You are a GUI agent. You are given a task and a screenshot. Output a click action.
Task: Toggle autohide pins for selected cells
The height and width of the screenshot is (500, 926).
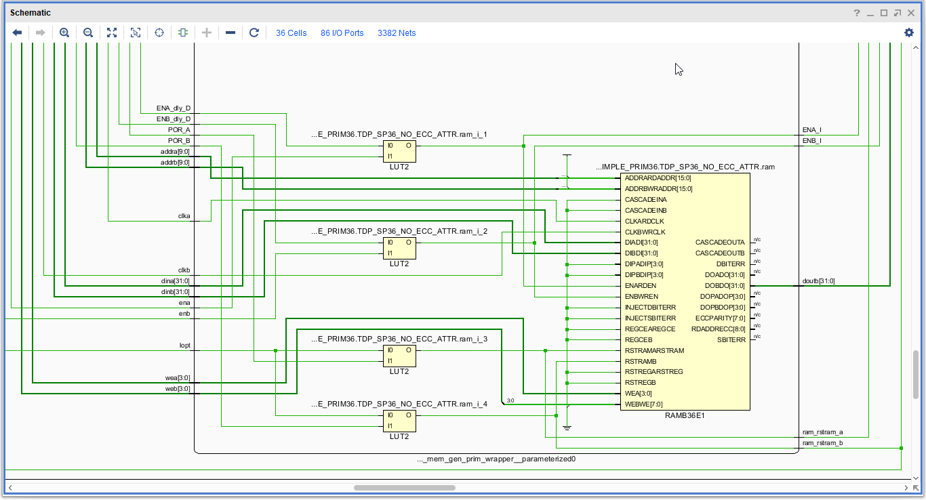pos(183,33)
